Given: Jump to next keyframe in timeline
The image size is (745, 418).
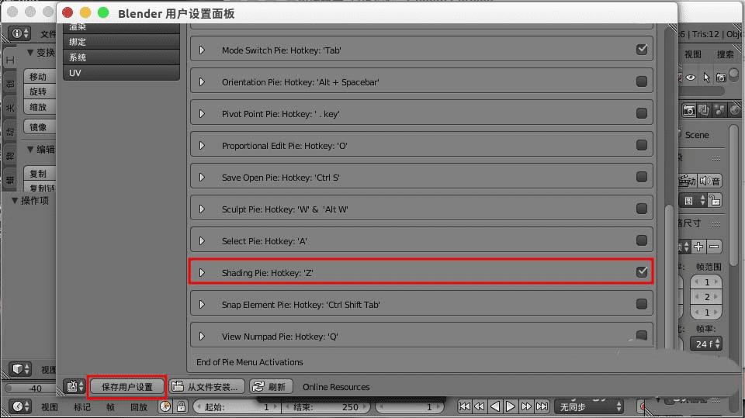Looking at the screenshot, I should (x=526, y=406).
